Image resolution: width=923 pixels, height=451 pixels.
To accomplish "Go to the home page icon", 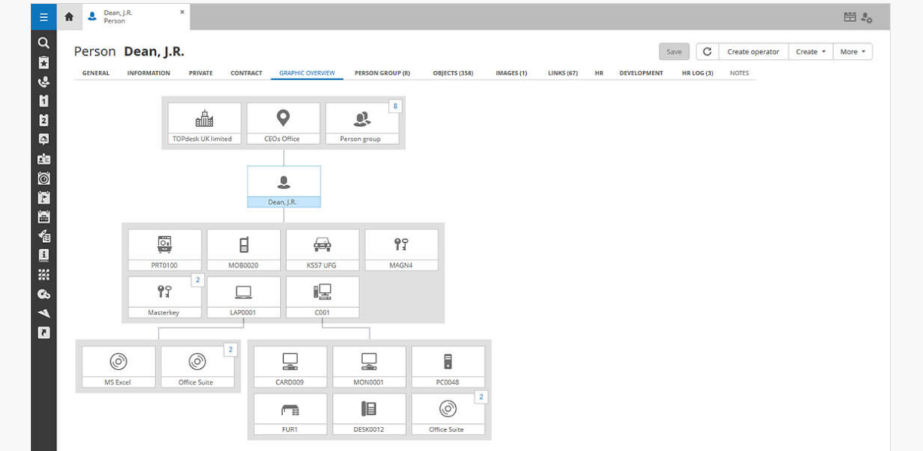I will pyautogui.click(x=69, y=17).
